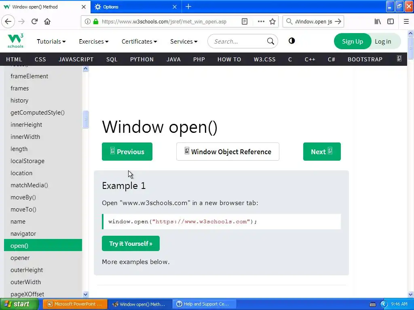Open getComputedStyle() in the sidebar

coord(38,113)
